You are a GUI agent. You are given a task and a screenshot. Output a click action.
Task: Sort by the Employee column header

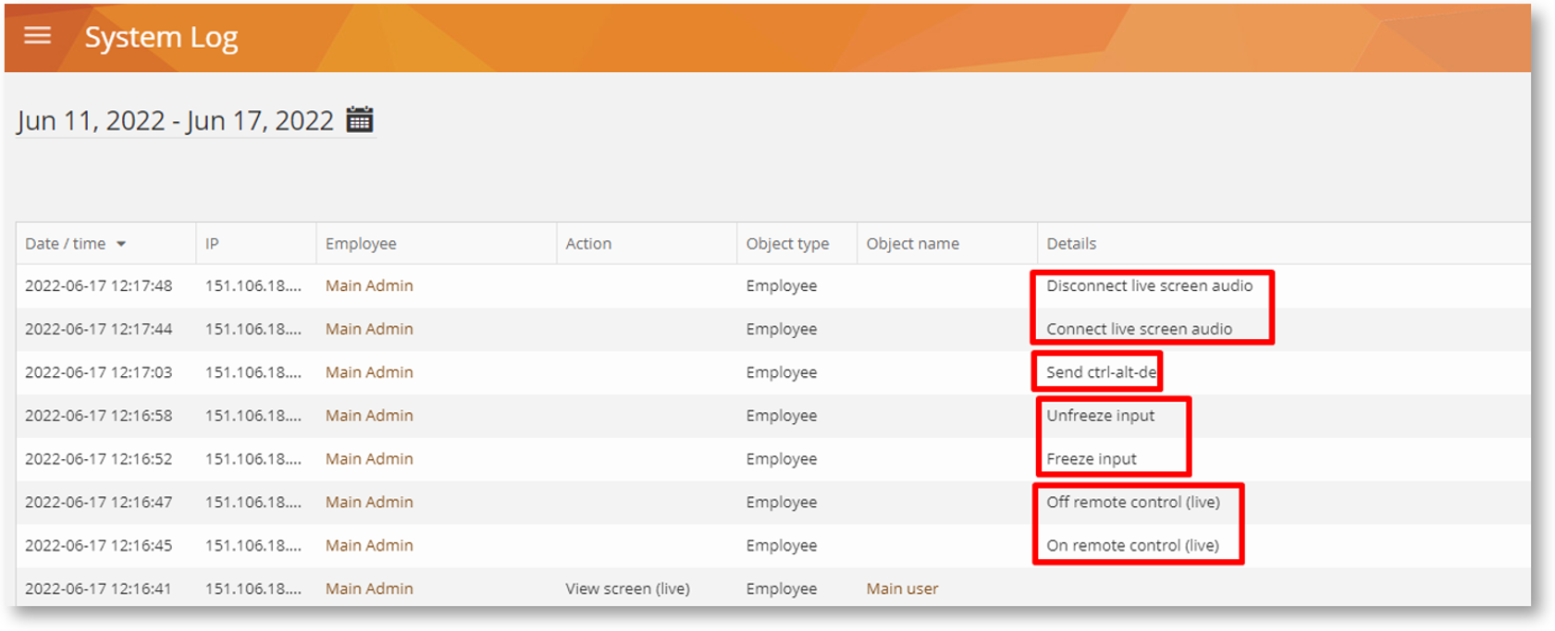coord(361,244)
